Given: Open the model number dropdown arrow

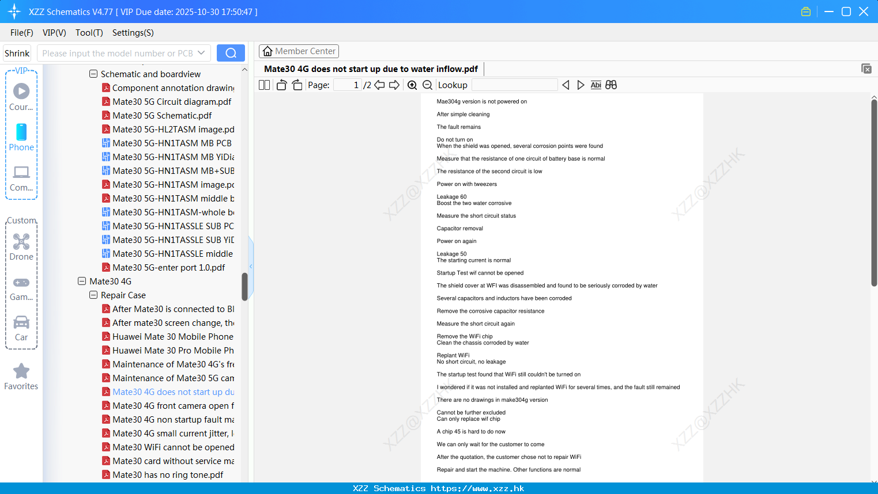Looking at the screenshot, I should [x=201, y=53].
